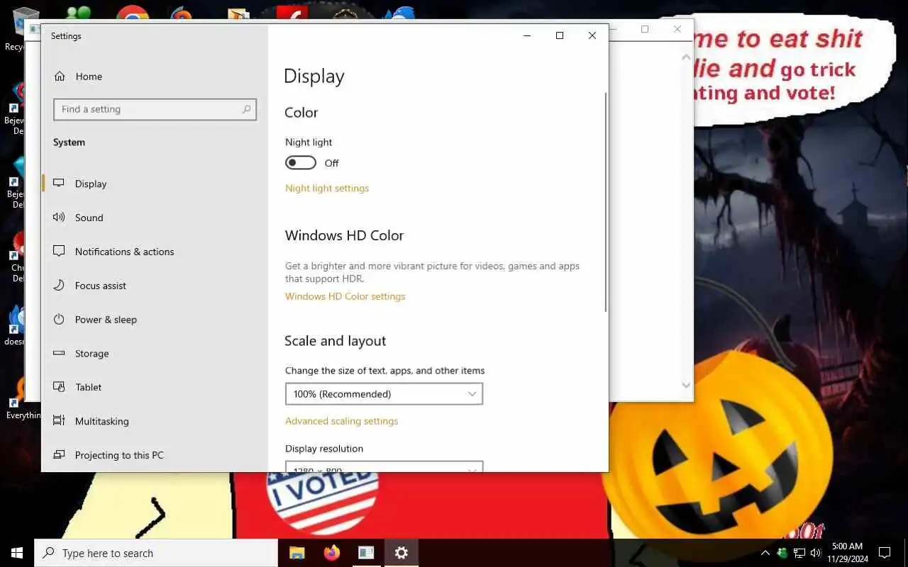The height and width of the screenshot is (567, 908).
Task: Select the Google Chrome desktop icon at top
Action: tap(133, 13)
